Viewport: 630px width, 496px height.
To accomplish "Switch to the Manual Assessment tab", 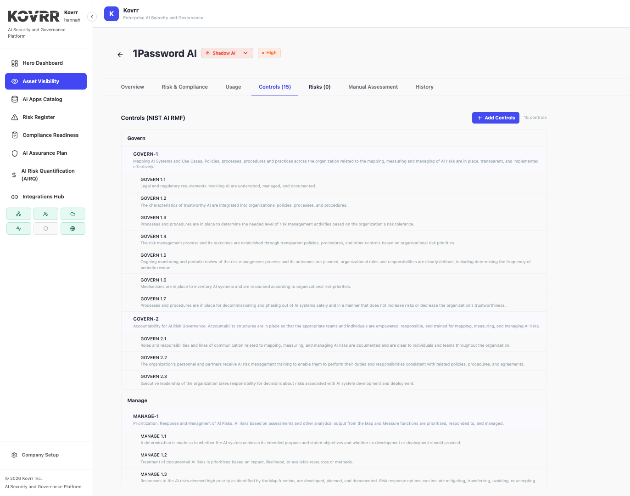I will pos(373,87).
